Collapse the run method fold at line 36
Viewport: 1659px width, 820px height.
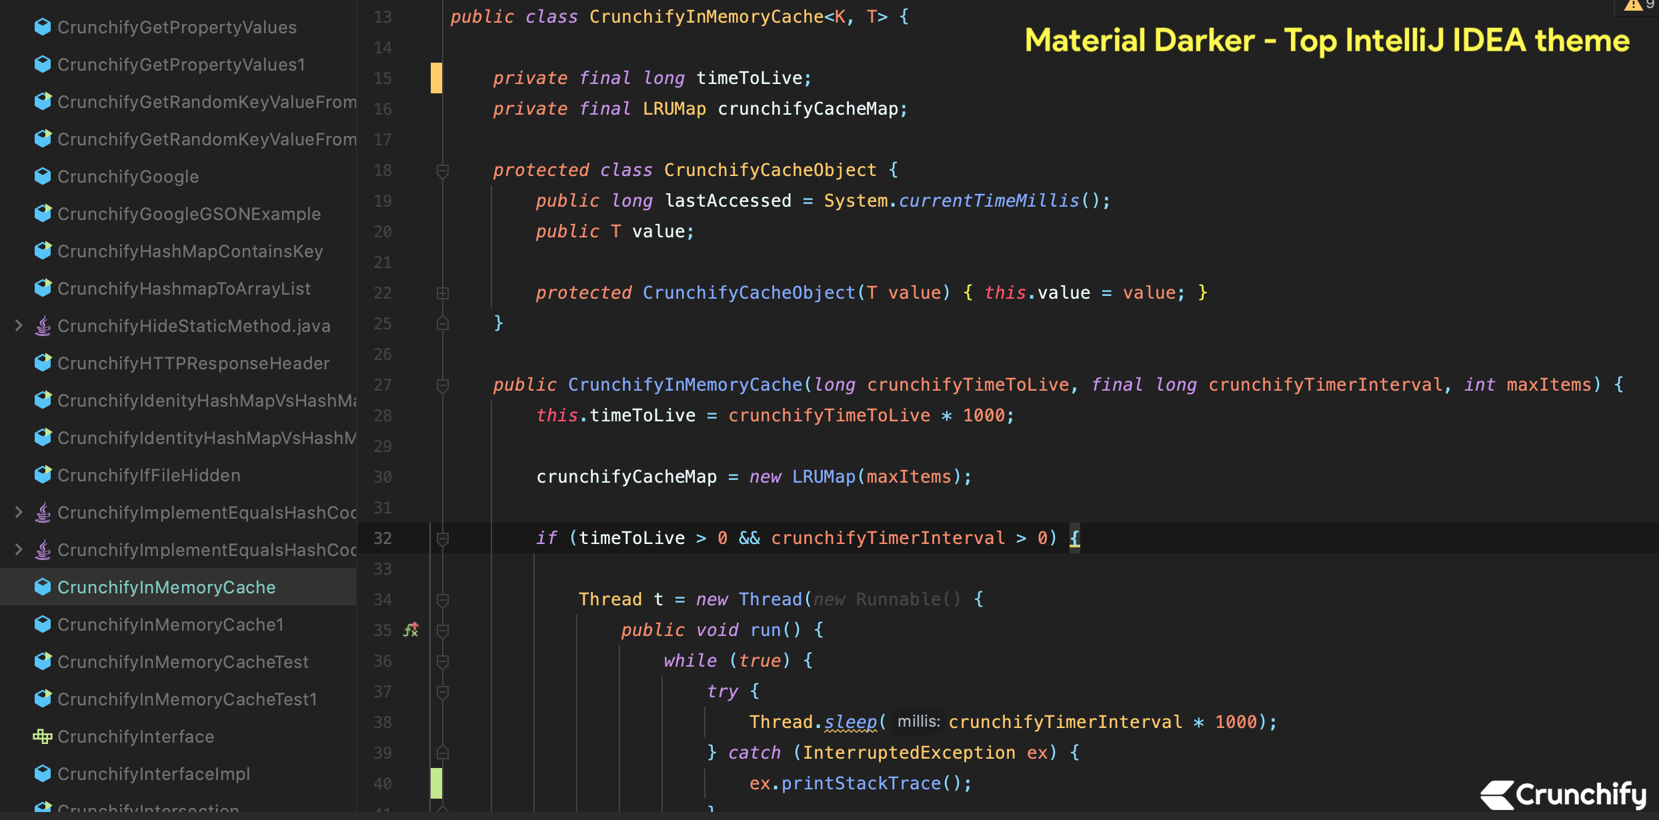pyautogui.click(x=441, y=661)
